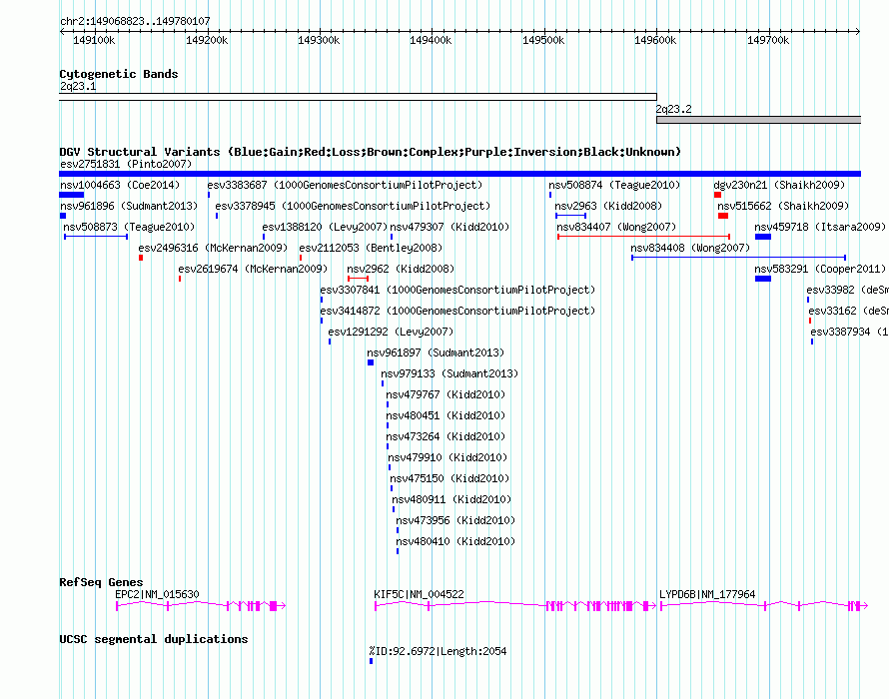Click blue nsv583291 gain block

point(762,279)
